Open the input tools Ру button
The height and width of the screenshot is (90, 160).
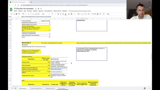pos(108,14)
